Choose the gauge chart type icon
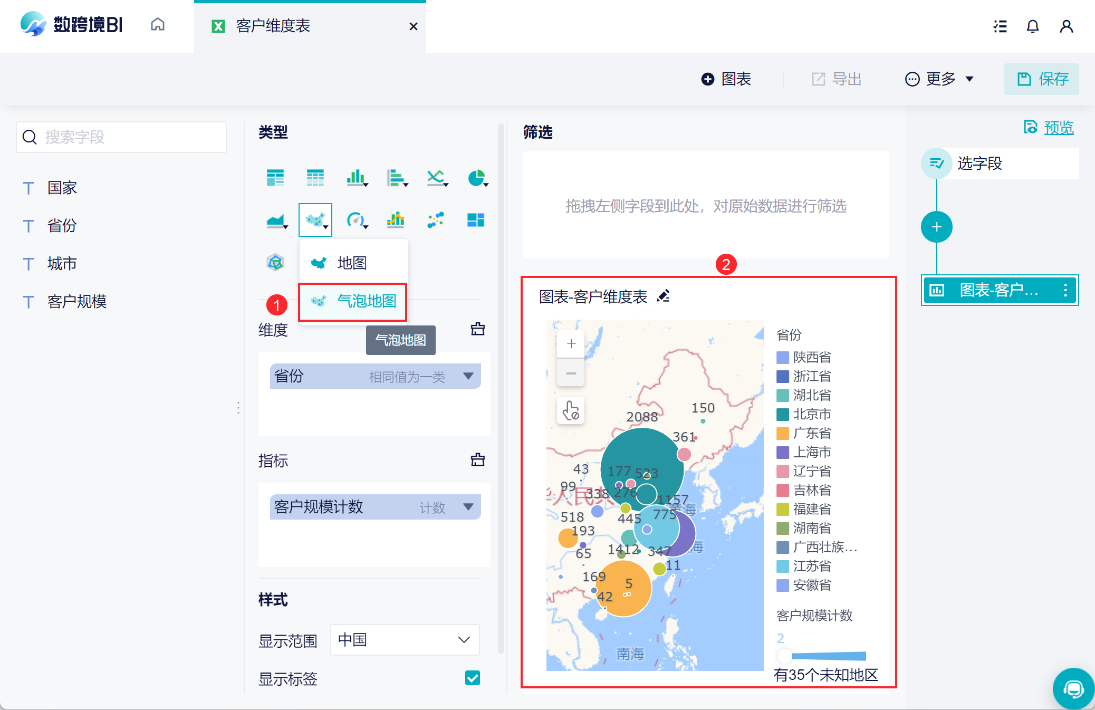 pos(356,219)
